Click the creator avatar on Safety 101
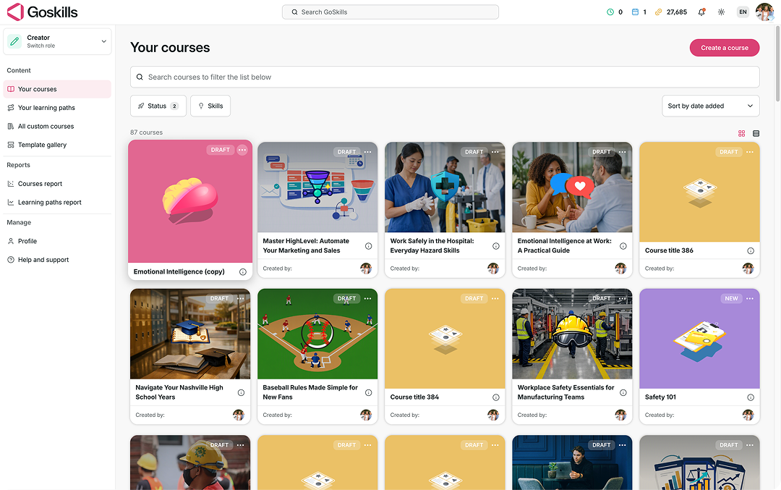781x490 pixels. (x=748, y=415)
